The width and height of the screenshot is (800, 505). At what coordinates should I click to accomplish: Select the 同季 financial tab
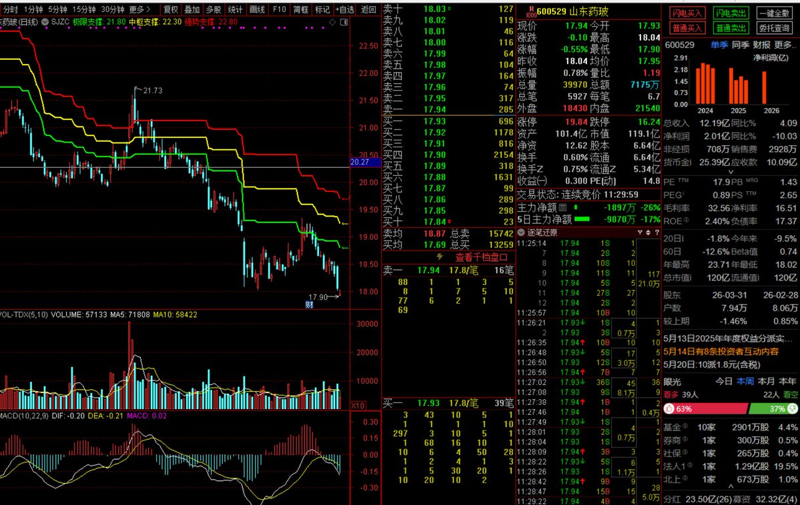(x=741, y=45)
